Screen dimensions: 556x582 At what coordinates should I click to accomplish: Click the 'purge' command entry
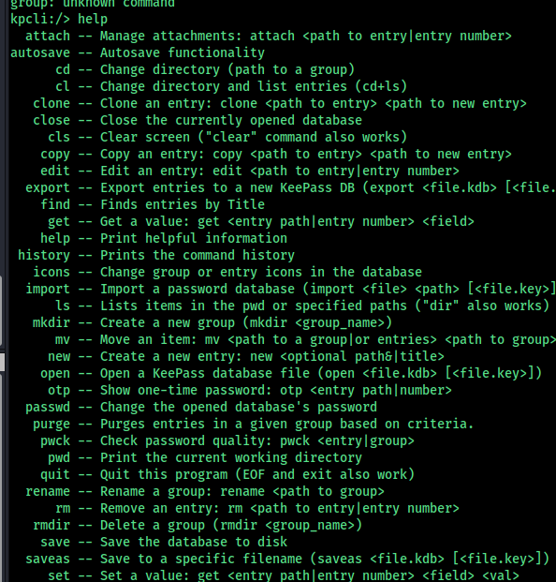tap(51, 424)
